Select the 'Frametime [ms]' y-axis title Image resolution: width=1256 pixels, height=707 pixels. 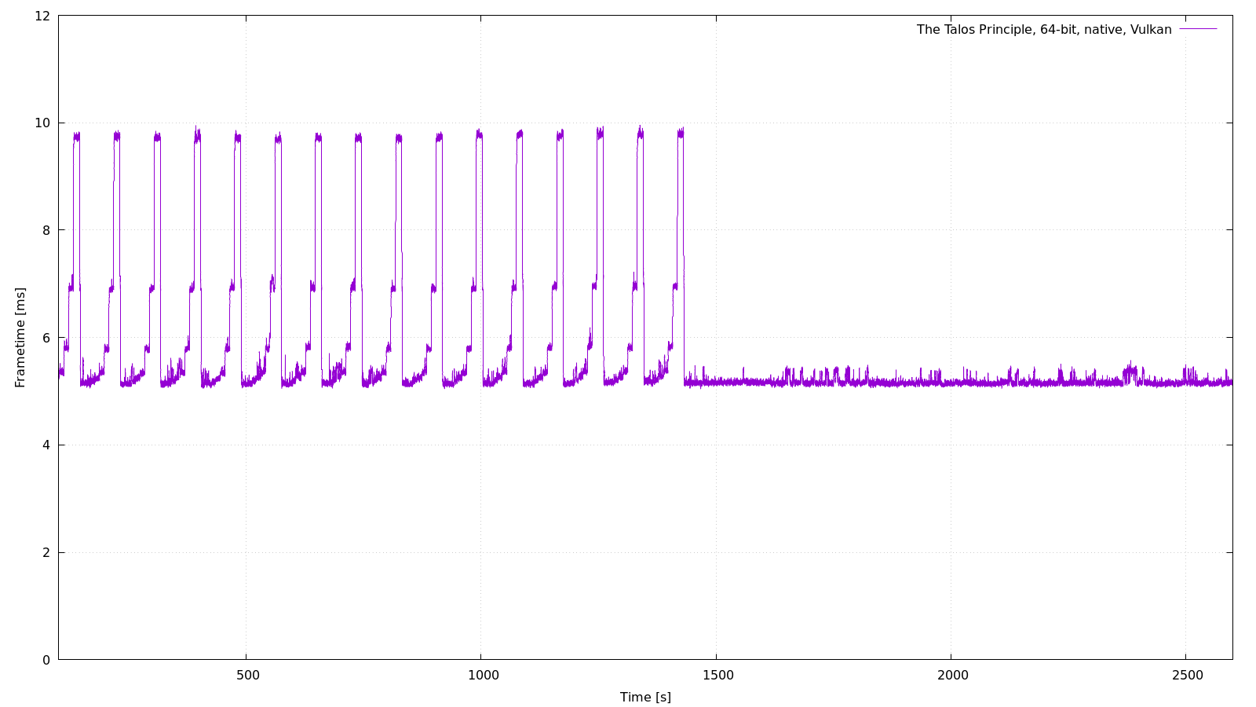20,337
